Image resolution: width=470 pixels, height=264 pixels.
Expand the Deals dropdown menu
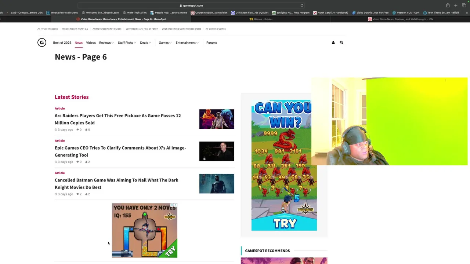[145, 43]
